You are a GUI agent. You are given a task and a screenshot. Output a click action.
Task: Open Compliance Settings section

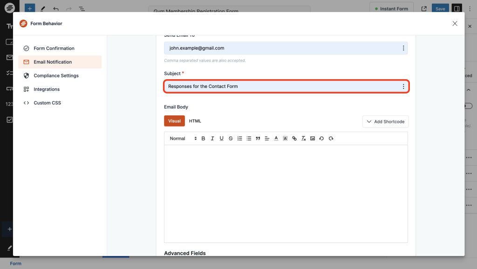click(56, 76)
